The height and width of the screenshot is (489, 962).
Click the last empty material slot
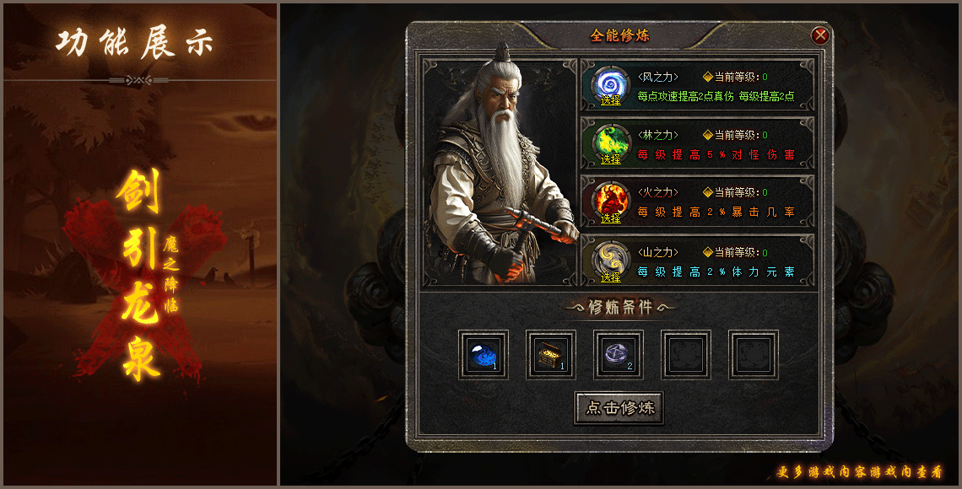click(754, 355)
